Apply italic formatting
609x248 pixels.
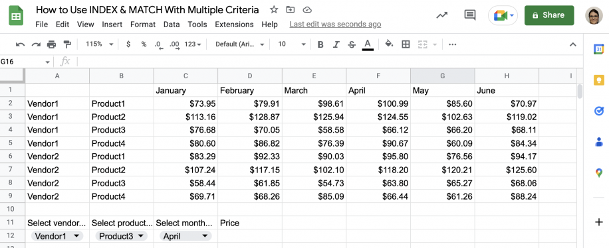click(336, 44)
